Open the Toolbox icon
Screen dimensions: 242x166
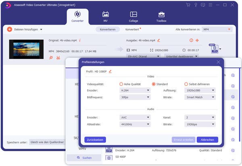[x=161, y=16]
